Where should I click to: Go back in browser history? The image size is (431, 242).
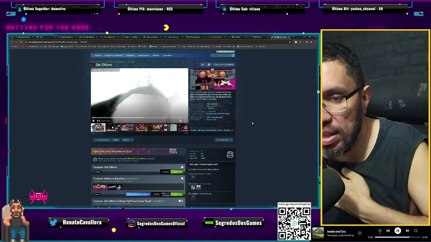(x=12, y=42)
